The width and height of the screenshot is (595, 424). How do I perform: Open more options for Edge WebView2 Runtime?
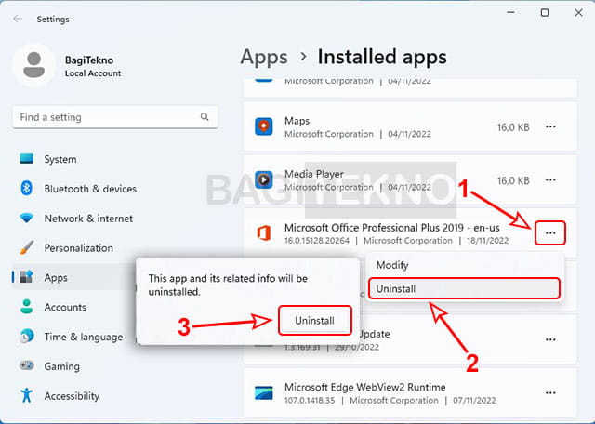coord(550,393)
